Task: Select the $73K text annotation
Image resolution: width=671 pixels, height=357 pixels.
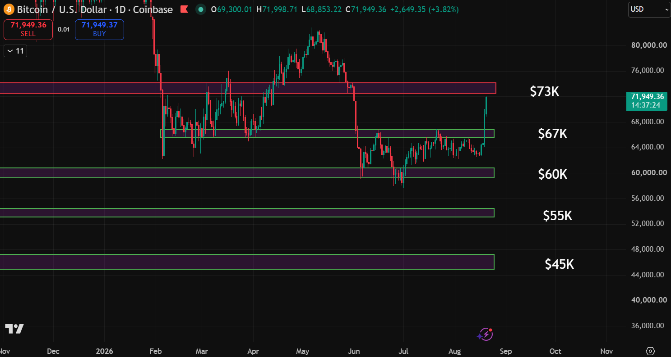Action: (x=545, y=91)
